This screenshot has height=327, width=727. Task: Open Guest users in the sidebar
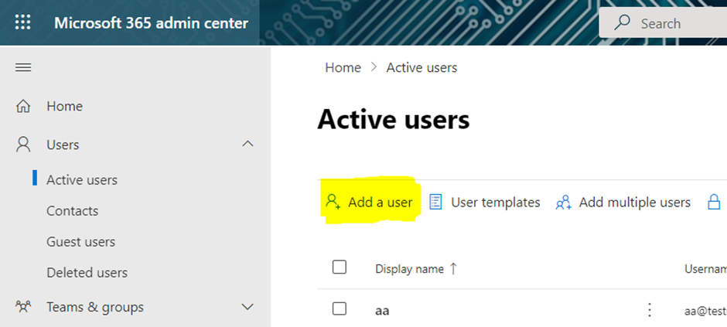pos(80,242)
